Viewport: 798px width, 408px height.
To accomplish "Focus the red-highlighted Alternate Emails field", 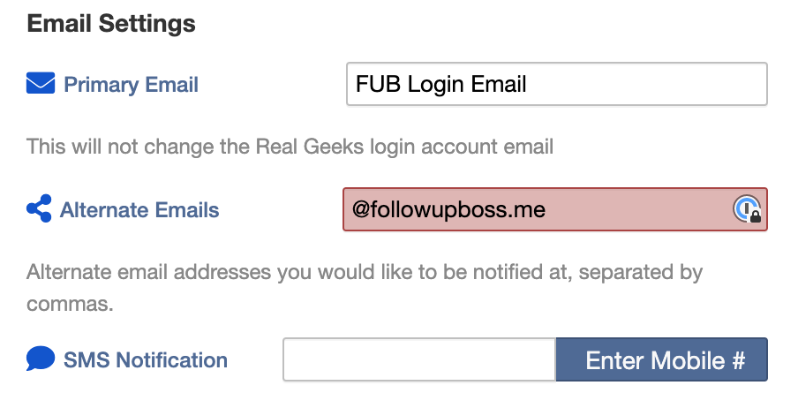I will (554, 209).
